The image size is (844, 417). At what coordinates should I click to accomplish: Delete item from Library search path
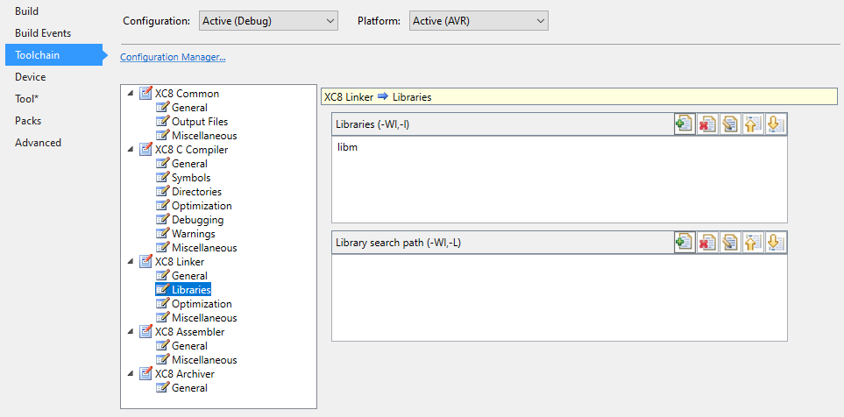(x=707, y=243)
